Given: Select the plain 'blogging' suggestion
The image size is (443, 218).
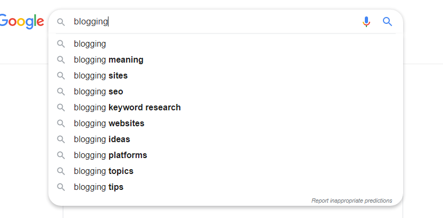Looking at the screenshot, I should [x=90, y=44].
